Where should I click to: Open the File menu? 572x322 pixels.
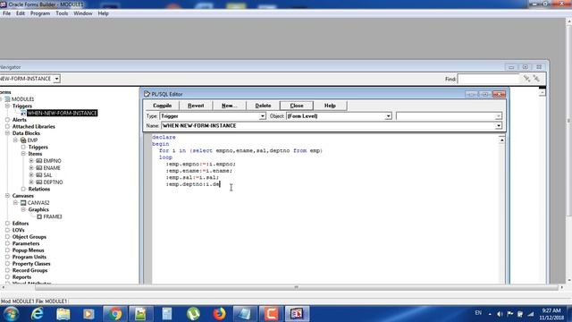tap(6, 13)
